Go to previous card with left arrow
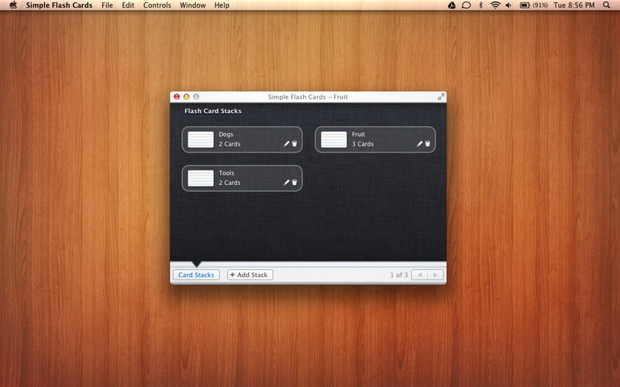The width and height of the screenshot is (620, 387). point(419,275)
